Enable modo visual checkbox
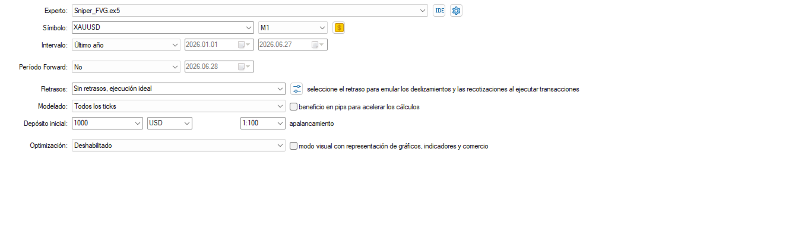The height and width of the screenshot is (234, 789). [x=293, y=146]
